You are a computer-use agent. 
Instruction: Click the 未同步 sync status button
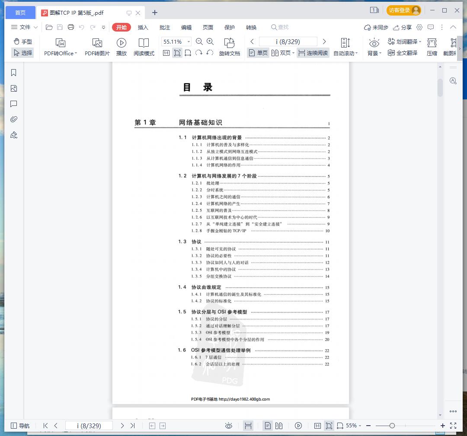tap(376, 27)
